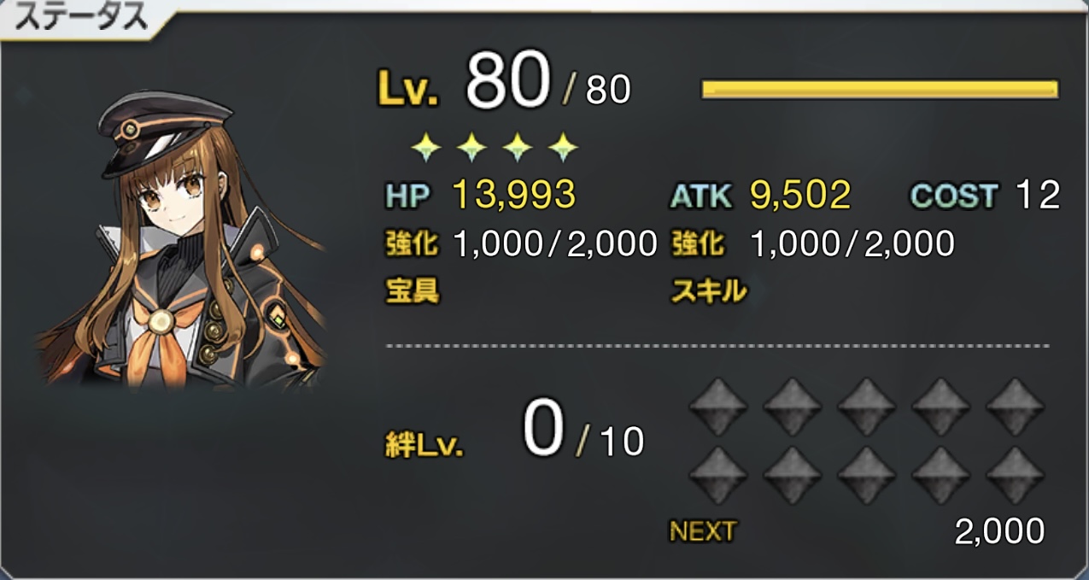Select the second rarity star
Viewport: 1089px width, 580px height.
(x=471, y=149)
